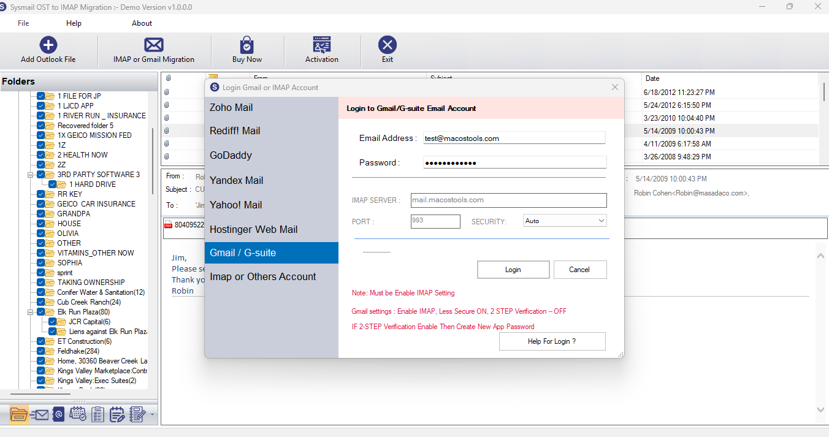Uncheck the ET Construction(6) checkbox
The height and width of the screenshot is (437, 829).
(40, 341)
